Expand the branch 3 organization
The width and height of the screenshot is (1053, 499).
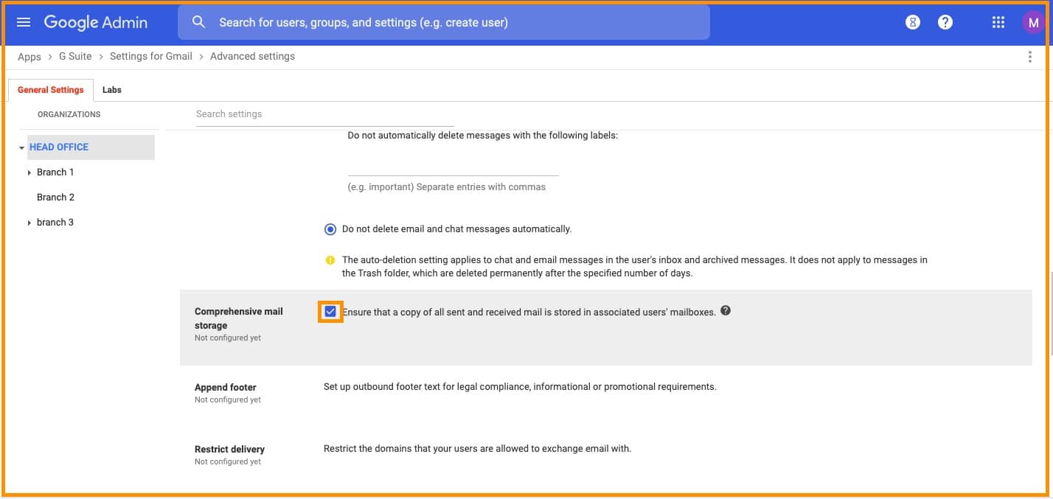pyautogui.click(x=29, y=223)
